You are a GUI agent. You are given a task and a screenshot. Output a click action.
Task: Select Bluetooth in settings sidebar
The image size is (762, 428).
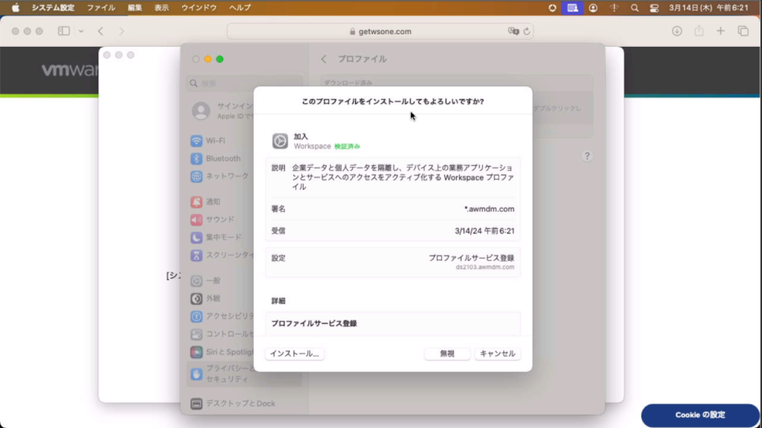244,159
